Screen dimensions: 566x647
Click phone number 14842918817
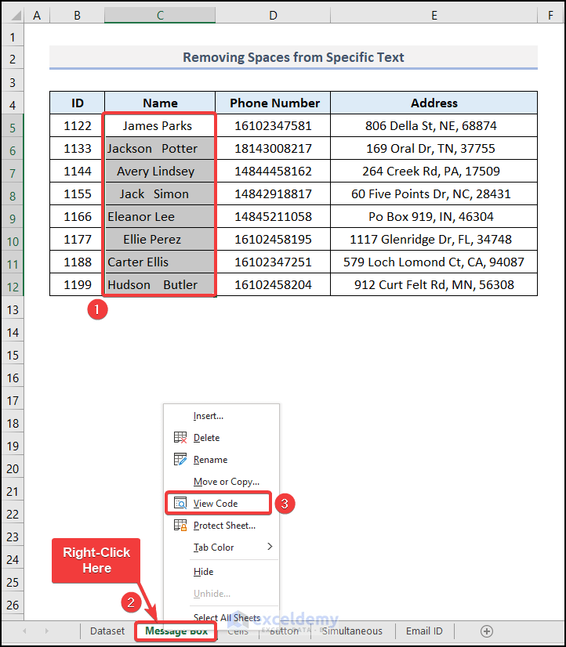(273, 193)
